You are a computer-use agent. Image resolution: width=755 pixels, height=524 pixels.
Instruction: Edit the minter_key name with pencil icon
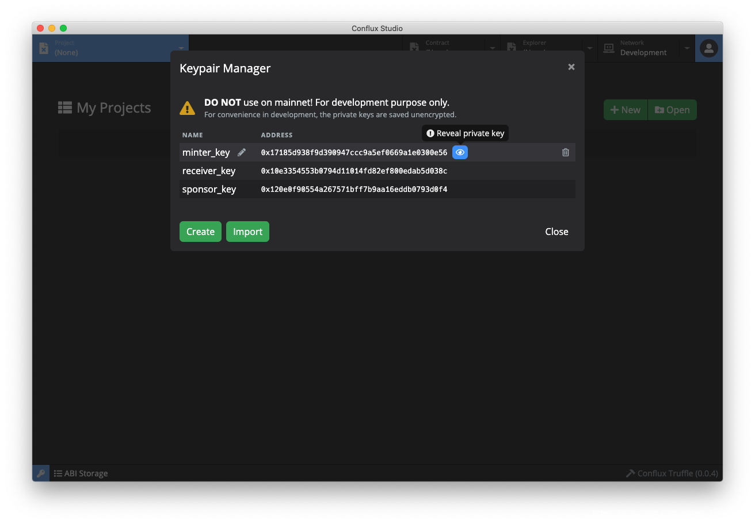pos(242,152)
